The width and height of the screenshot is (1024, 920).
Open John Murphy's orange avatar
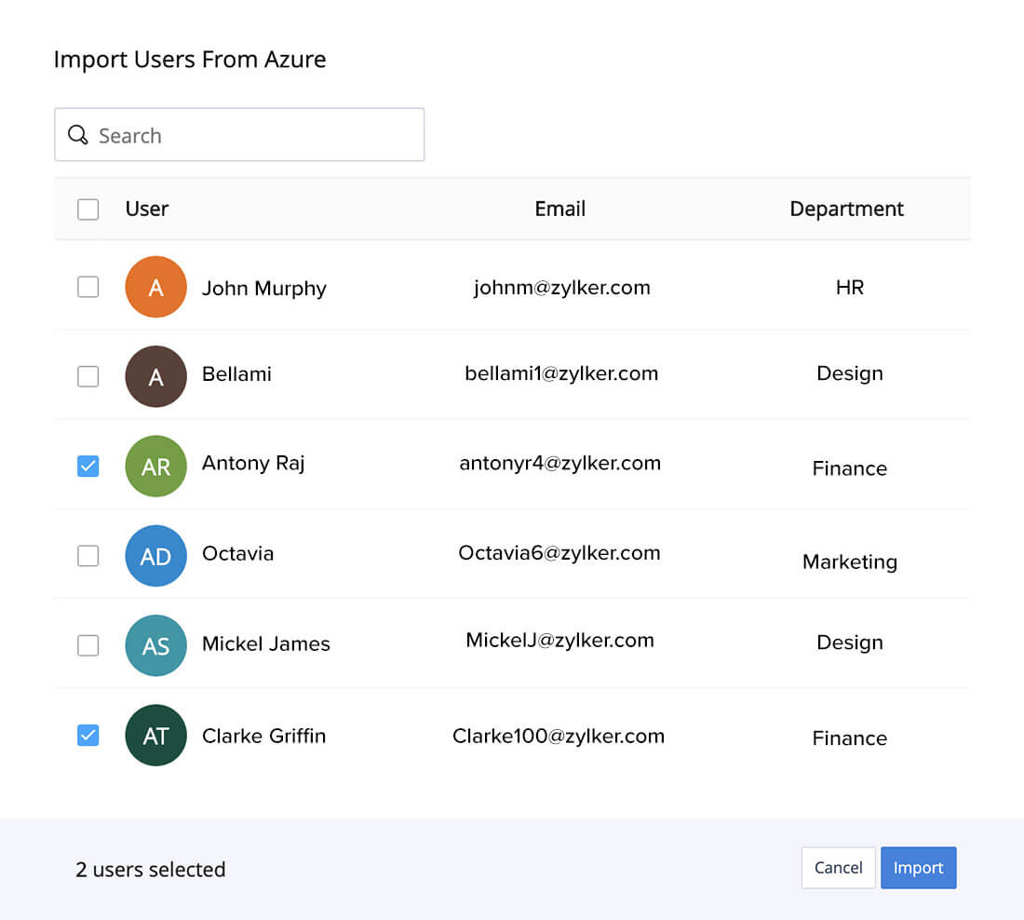click(155, 287)
